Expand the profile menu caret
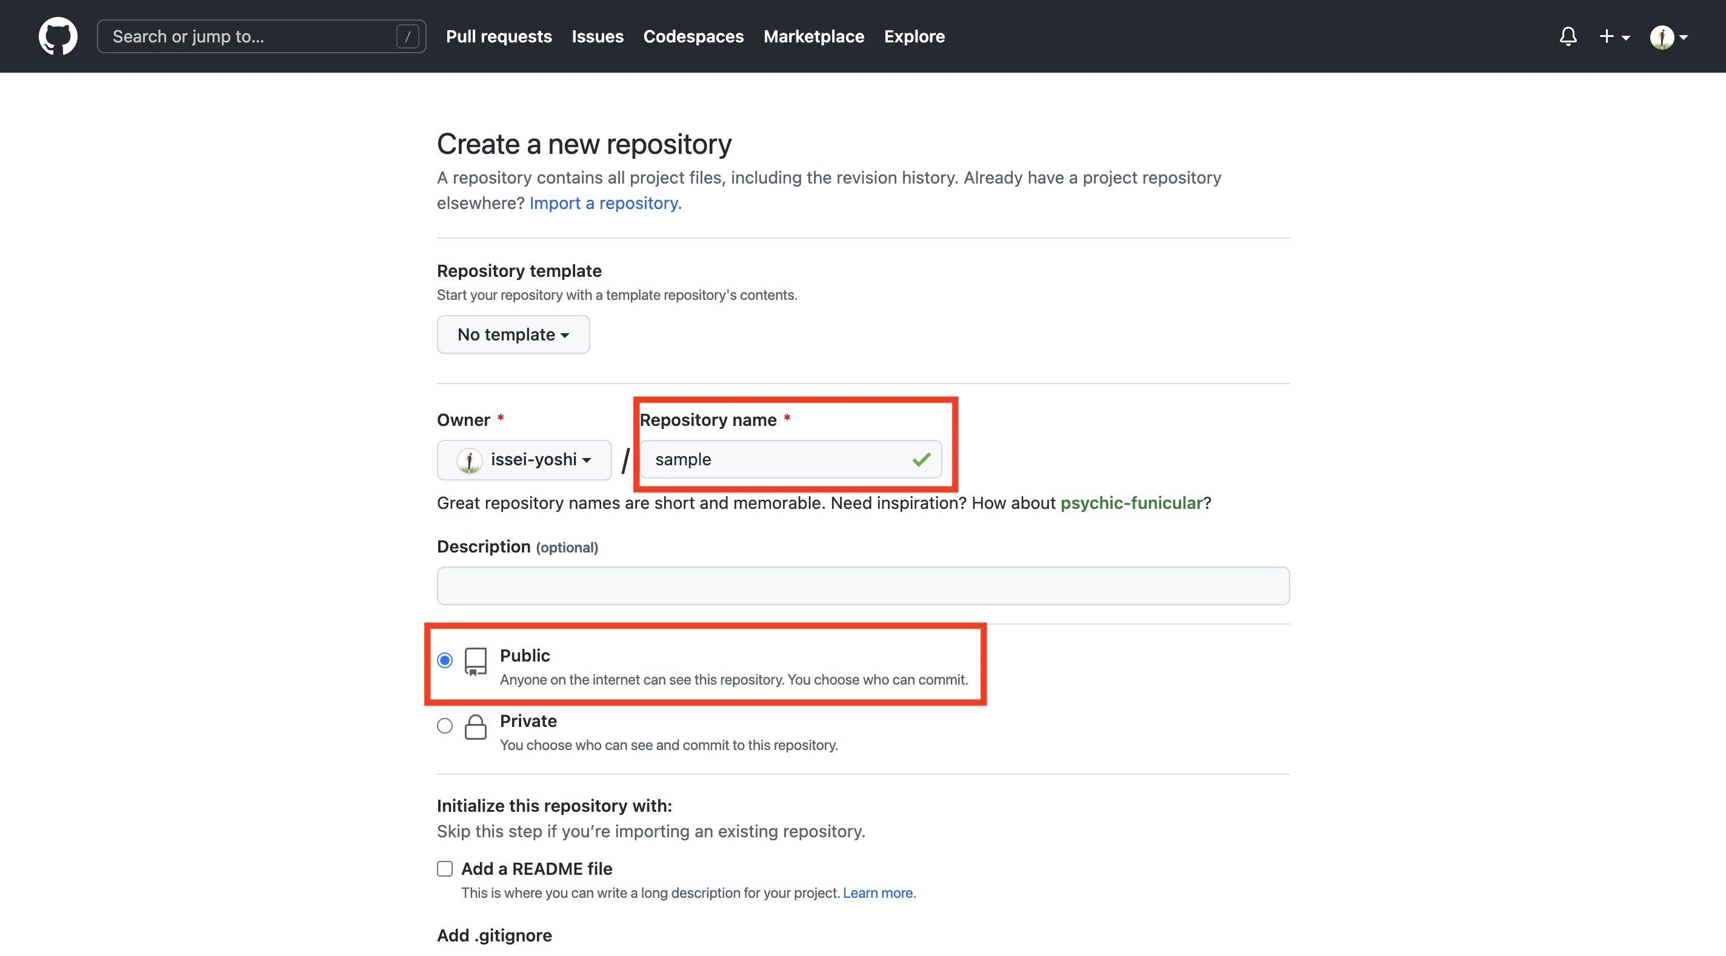The width and height of the screenshot is (1726, 956). pyautogui.click(x=1683, y=38)
